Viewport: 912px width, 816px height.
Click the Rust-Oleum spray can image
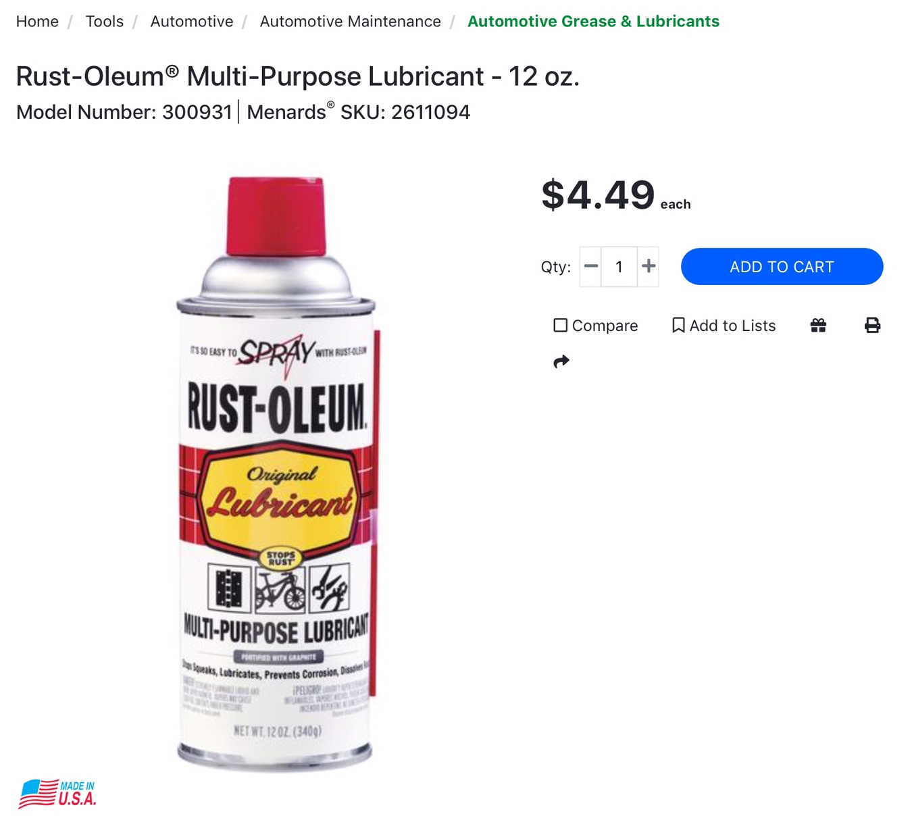(x=276, y=474)
